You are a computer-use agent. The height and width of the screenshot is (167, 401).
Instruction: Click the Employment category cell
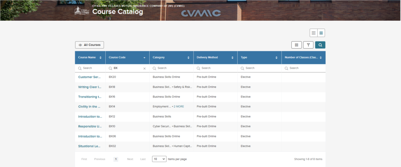[162, 107]
